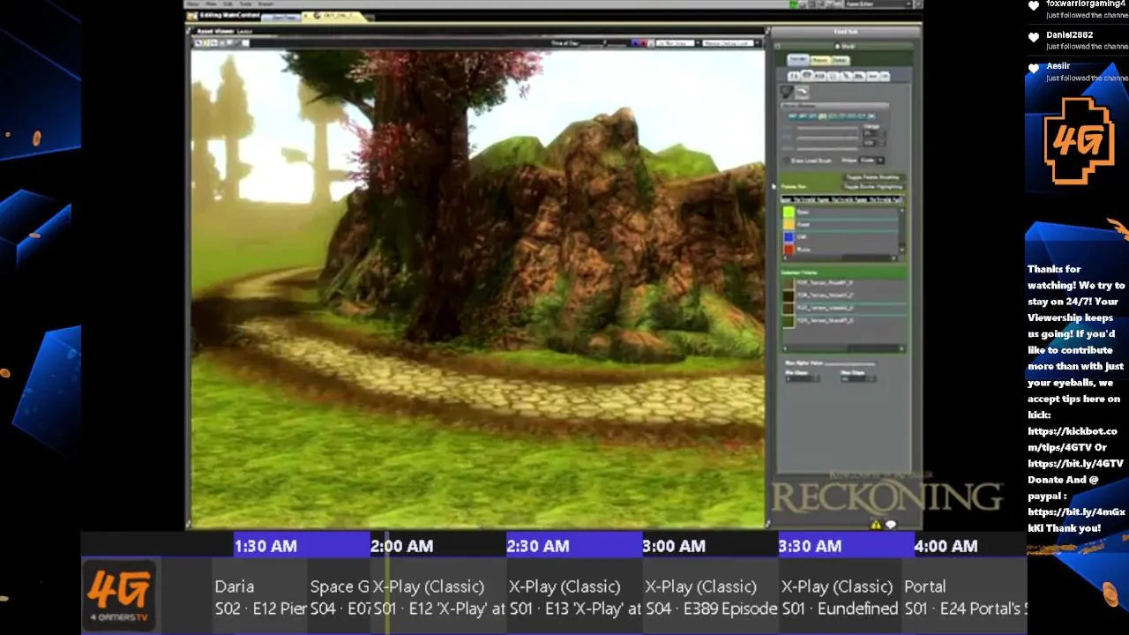Select the Portal S01 E24 schedule entry
The image size is (1129, 635).
[965, 597]
